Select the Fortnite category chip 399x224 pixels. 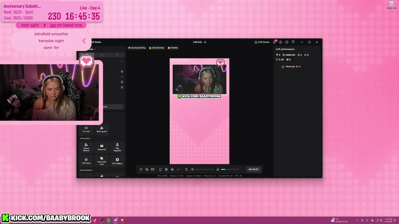173,48
